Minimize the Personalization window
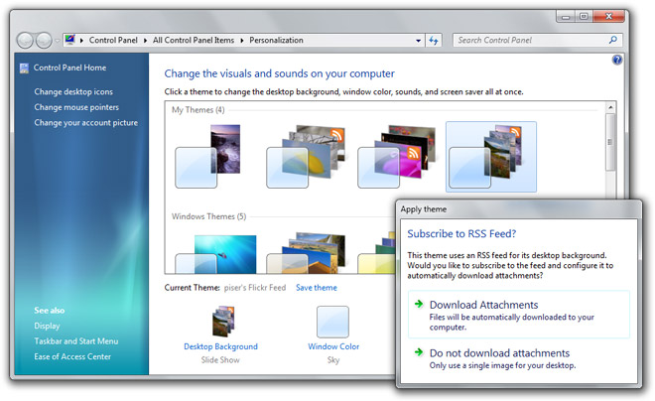 [566, 17]
